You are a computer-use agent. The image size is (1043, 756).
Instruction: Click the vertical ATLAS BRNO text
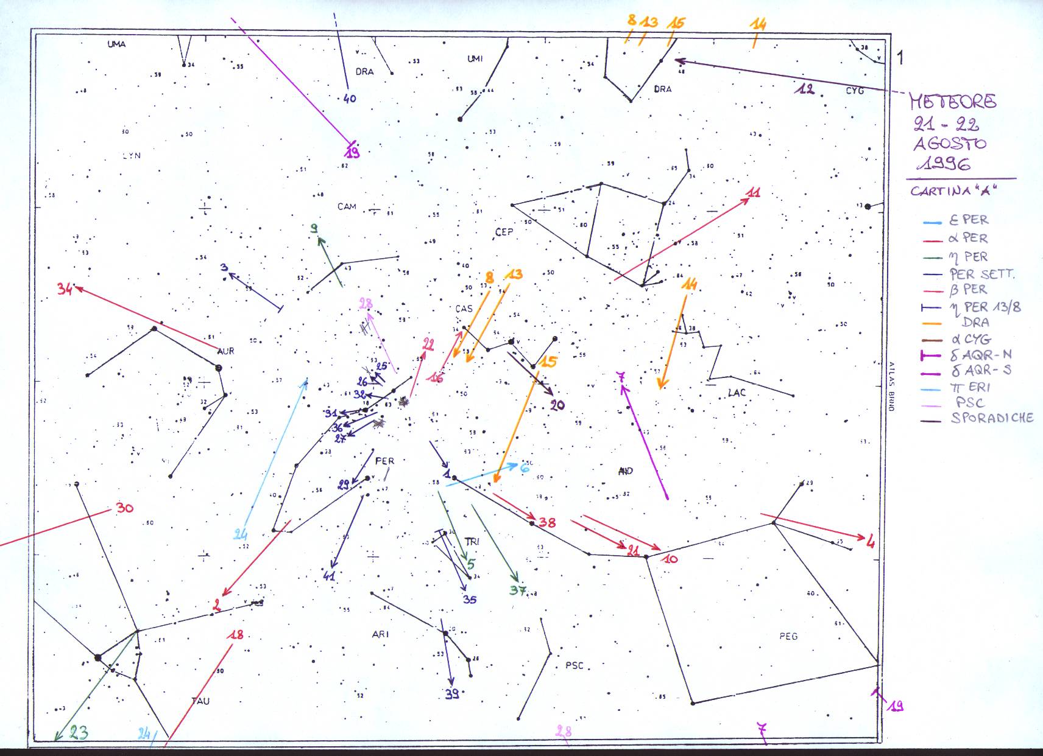(x=891, y=387)
